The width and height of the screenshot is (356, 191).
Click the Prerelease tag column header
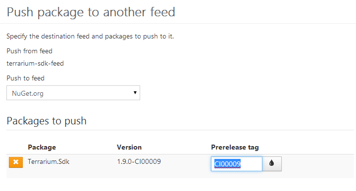(x=235, y=148)
